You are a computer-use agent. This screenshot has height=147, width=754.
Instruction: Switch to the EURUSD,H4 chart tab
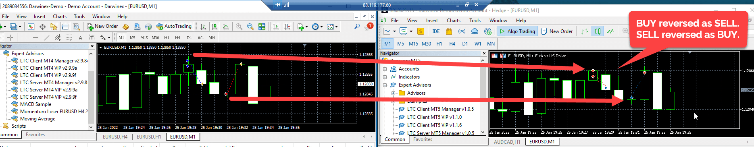(115, 137)
